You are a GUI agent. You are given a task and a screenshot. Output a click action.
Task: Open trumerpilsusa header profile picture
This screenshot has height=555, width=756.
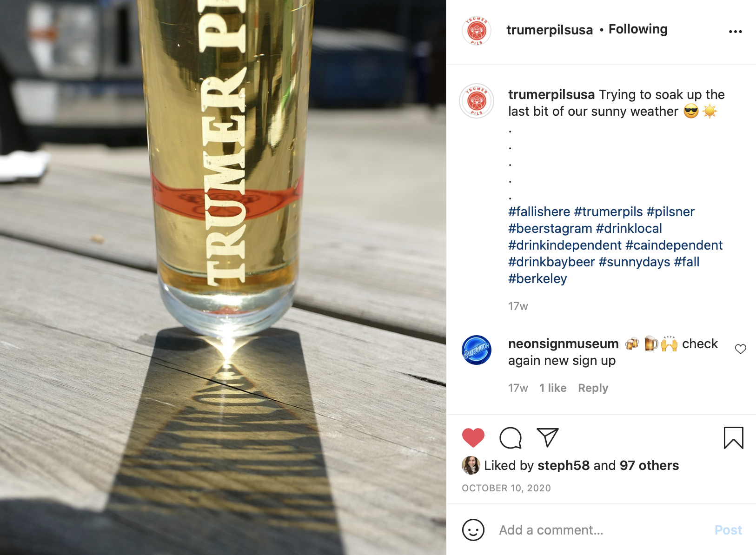476,31
